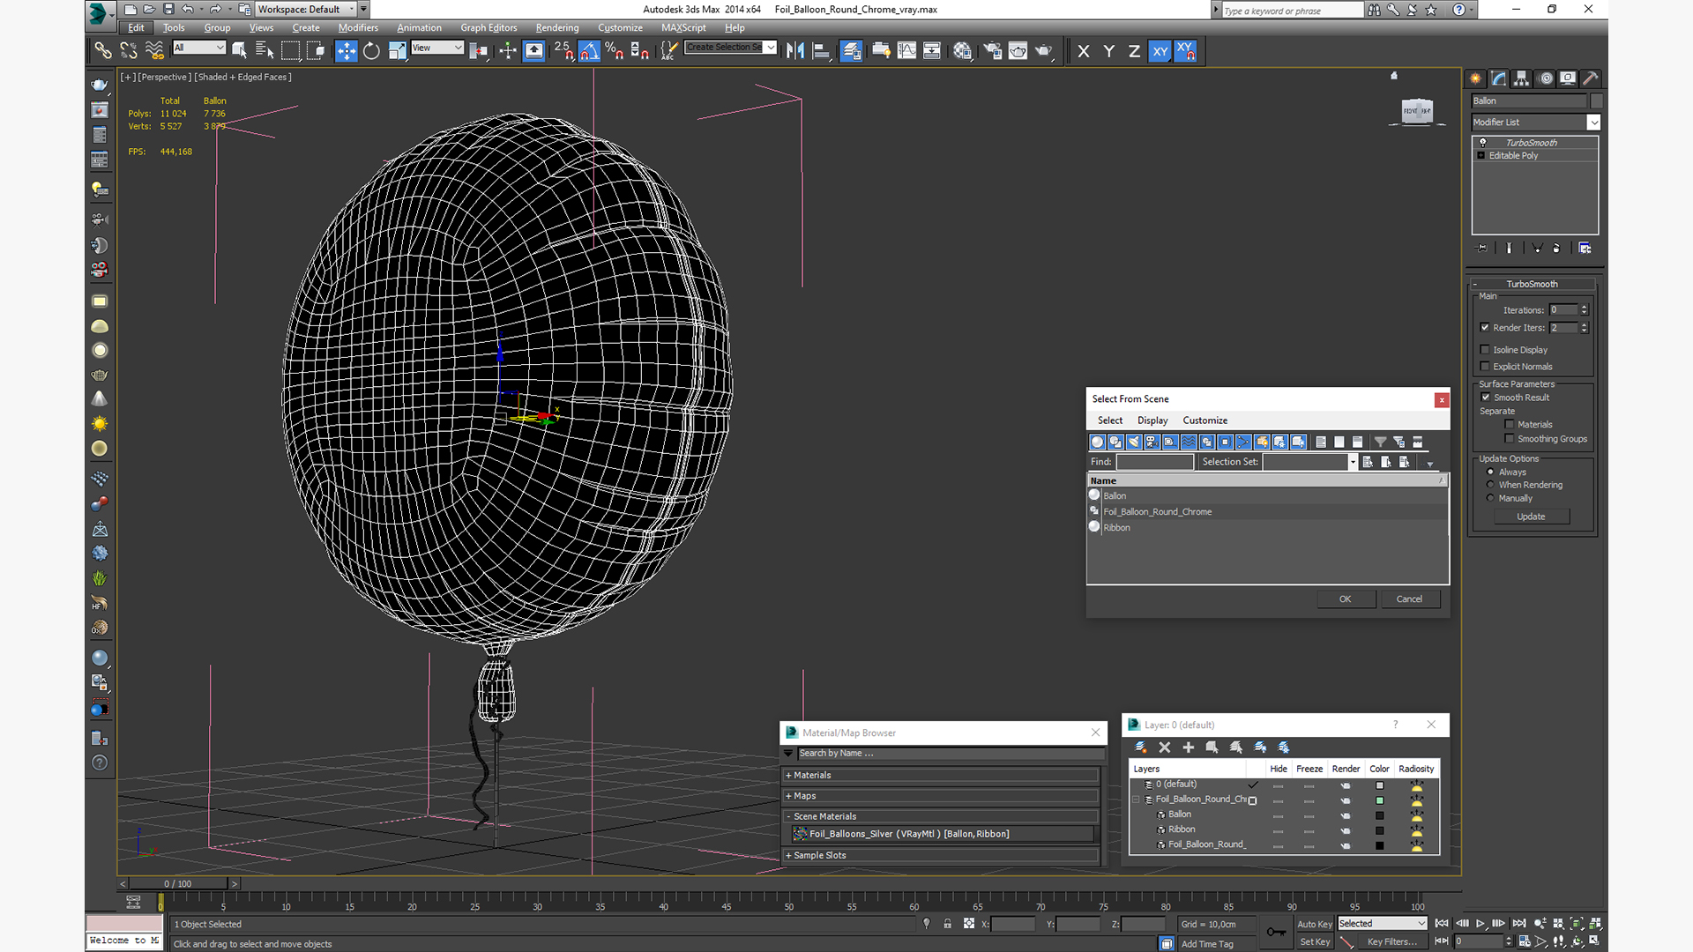Restrict to XY plane button
This screenshot has width=1693, height=952.
pyautogui.click(x=1160, y=51)
